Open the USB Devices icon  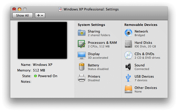click(x=128, y=78)
